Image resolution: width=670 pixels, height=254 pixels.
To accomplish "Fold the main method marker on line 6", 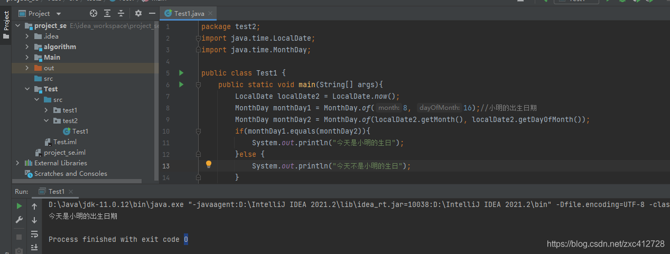I will (x=198, y=84).
